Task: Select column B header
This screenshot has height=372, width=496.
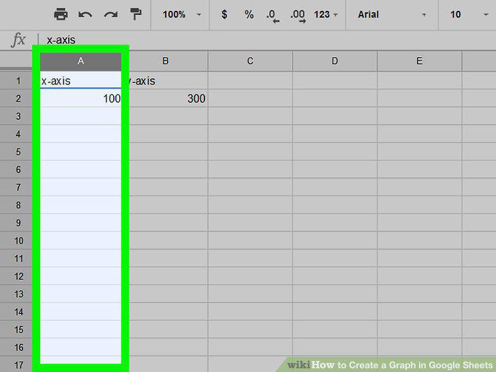Action: (166, 61)
